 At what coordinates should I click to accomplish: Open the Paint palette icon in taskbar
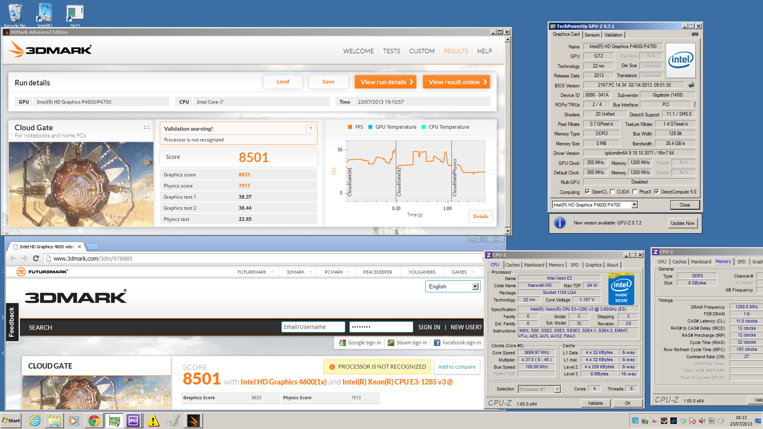(x=173, y=421)
